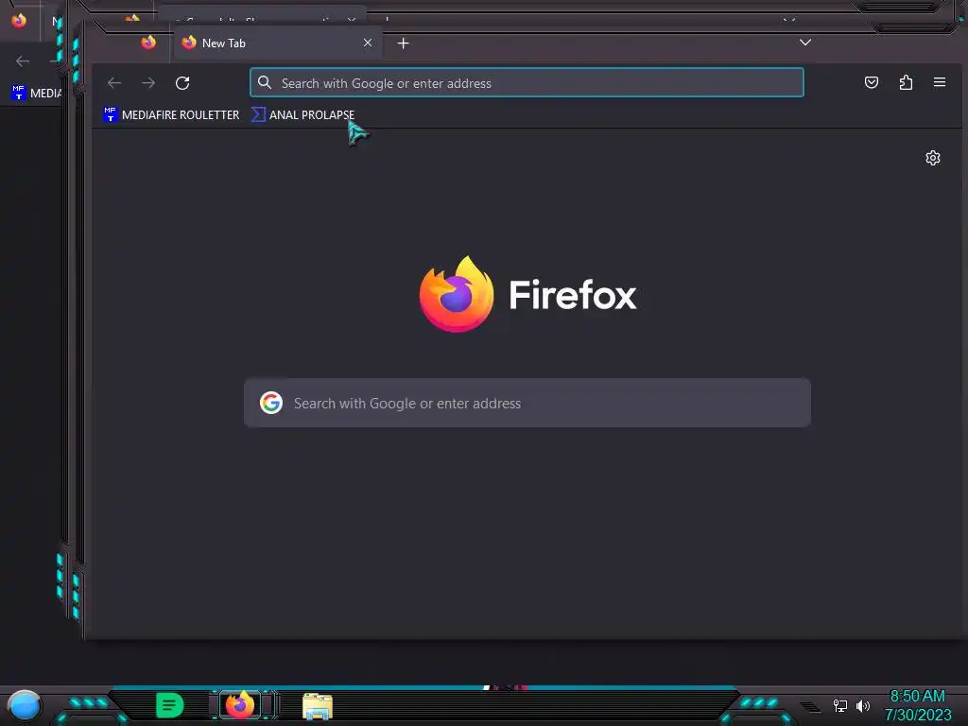Select the New Tab tab
968x726 pixels.
click(278, 43)
